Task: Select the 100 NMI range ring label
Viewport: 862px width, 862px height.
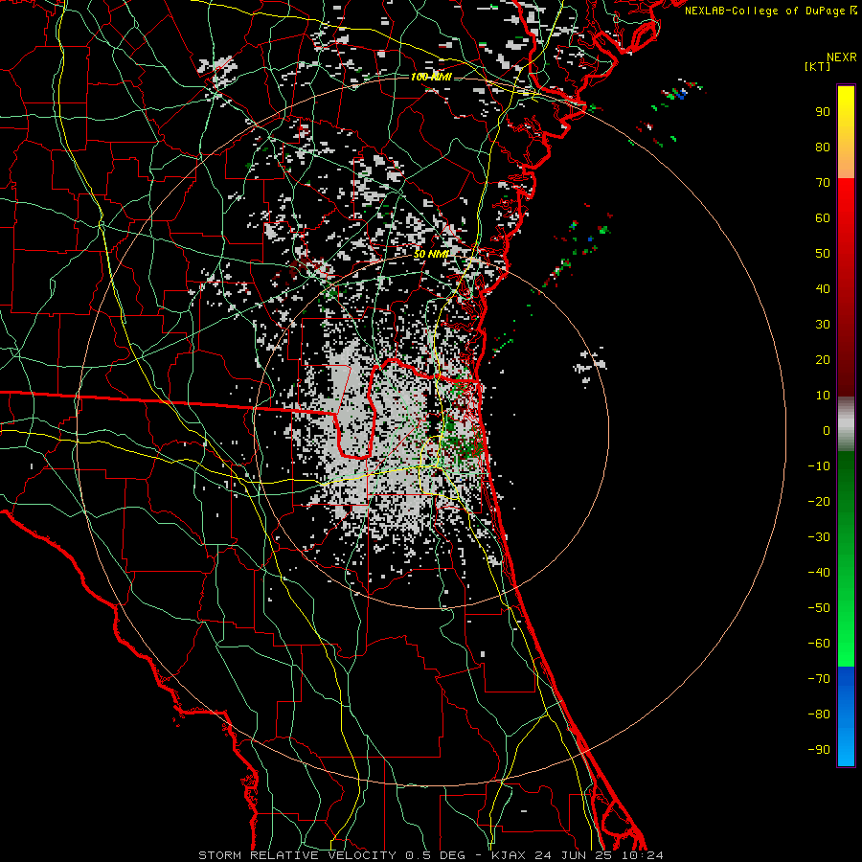Action: (432, 77)
